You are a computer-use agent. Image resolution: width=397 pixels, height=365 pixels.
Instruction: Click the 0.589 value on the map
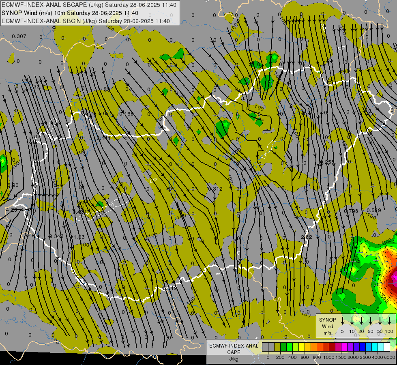coord(374,210)
